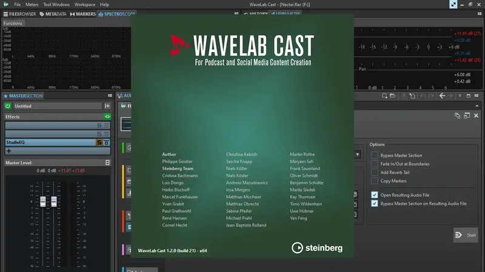This screenshot has height=272, width=485.
Task: Click the reset preset arrow beside Untitled
Action: (x=107, y=106)
